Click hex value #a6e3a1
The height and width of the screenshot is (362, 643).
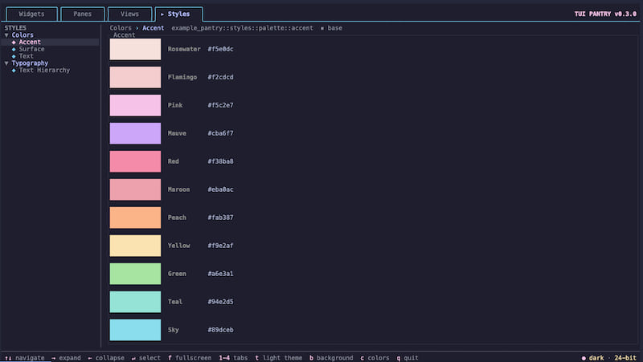point(220,274)
